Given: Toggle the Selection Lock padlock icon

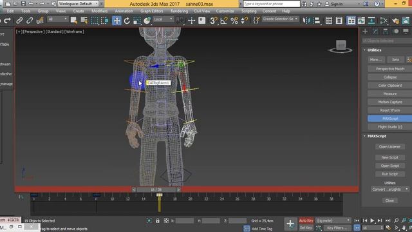Looking at the screenshot, I should tap(158, 220).
